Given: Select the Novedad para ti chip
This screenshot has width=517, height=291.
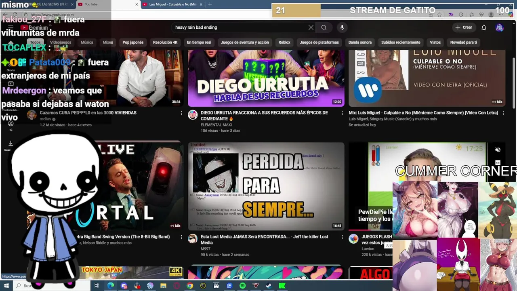Looking at the screenshot, I should coord(463,42).
